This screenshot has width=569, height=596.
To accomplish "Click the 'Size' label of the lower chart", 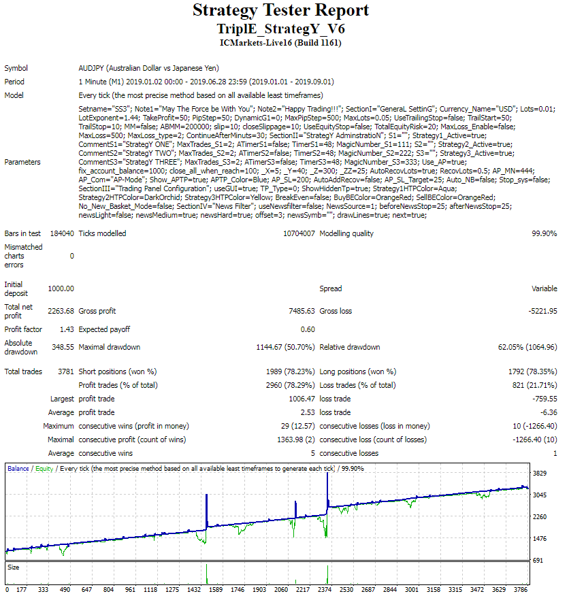I will [14, 567].
